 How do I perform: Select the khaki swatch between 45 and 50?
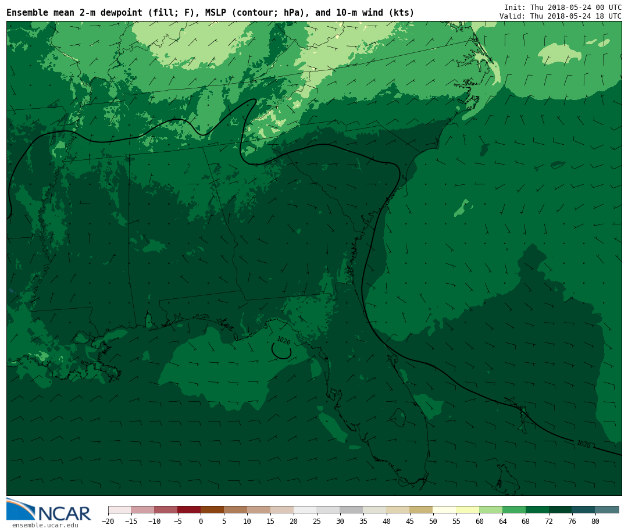421,510
